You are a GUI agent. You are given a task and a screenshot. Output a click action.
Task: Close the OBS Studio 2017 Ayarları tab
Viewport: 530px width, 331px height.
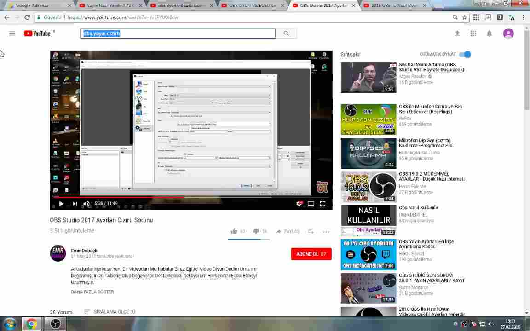click(353, 6)
